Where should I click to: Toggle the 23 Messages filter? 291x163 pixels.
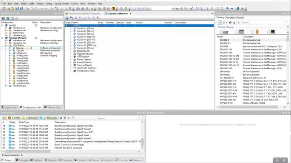click(49, 118)
